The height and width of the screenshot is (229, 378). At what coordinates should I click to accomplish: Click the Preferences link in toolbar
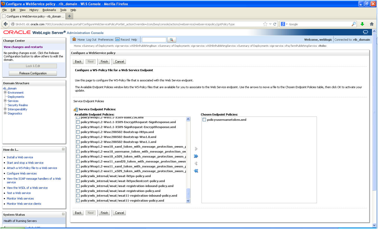tap(106, 40)
